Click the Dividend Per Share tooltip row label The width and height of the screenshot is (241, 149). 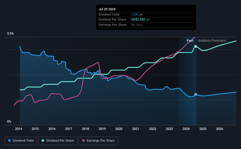point(112,20)
